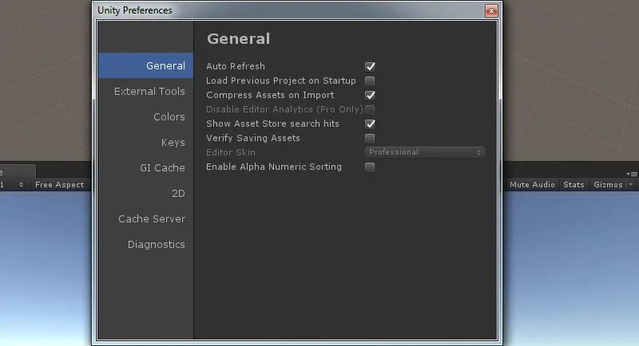Click the Auto Refresh label
Screen dimensions: 639x346
coord(235,66)
